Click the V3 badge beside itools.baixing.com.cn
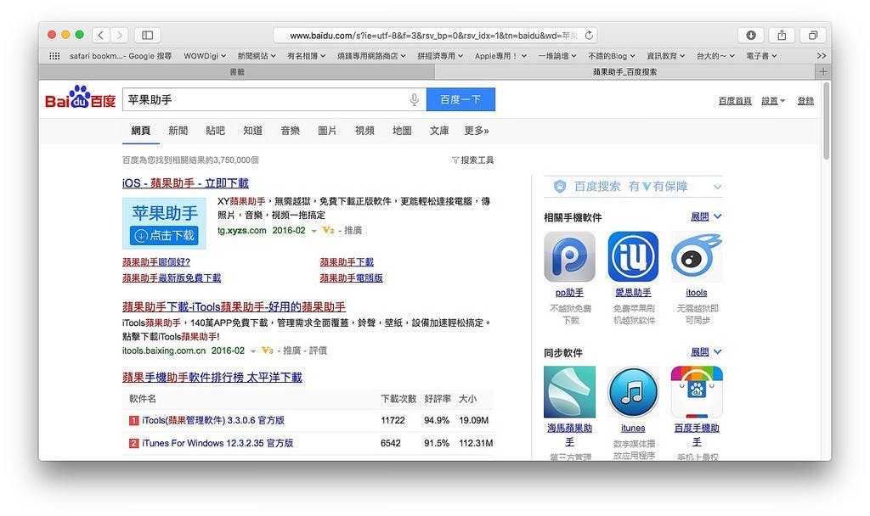870x516 pixels. [x=267, y=351]
